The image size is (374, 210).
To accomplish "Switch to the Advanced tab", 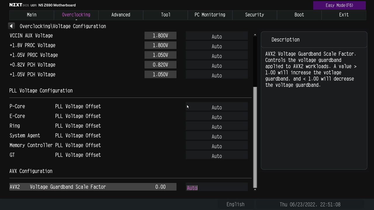I will click(121, 15).
